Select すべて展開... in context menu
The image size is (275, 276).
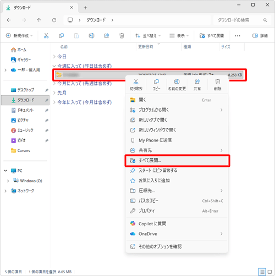click(x=177, y=160)
